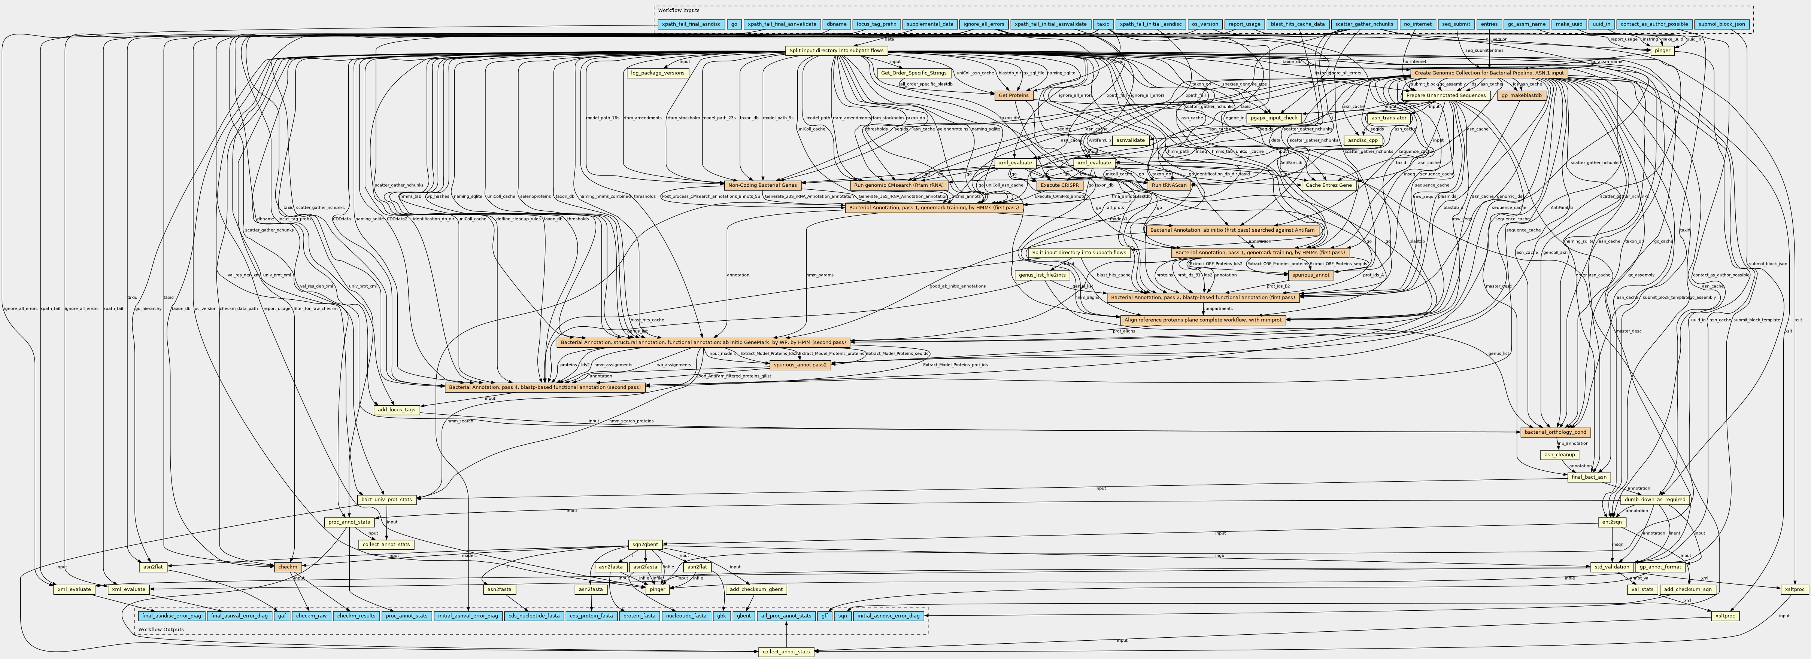
Task: Select the Execute CRISPR node
Action: click(1059, 186)
